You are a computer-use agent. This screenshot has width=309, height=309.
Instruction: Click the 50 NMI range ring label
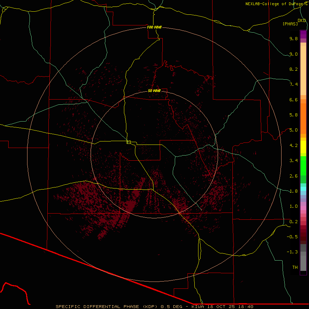pyautogui.click(x=154, y=91)
